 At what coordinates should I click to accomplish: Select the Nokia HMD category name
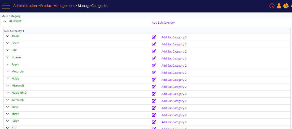pos(19,93)
